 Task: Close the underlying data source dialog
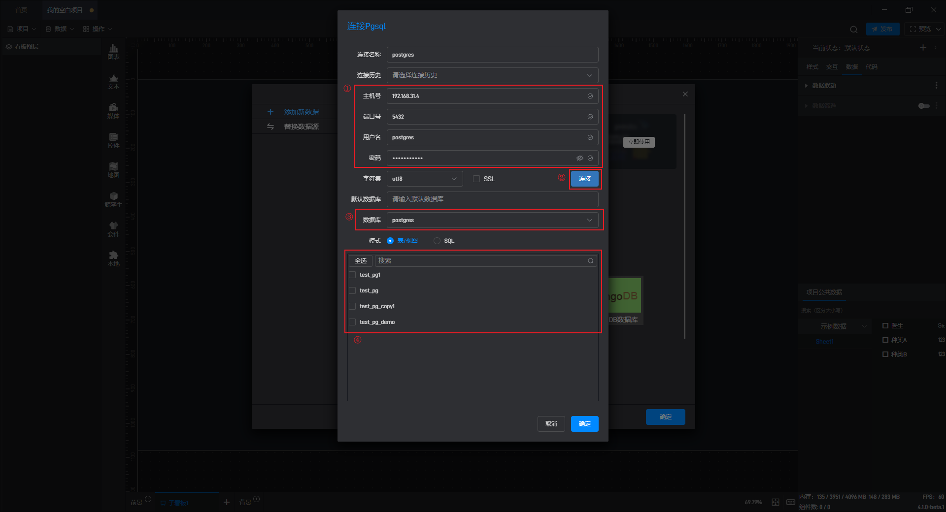coord(685,94)
